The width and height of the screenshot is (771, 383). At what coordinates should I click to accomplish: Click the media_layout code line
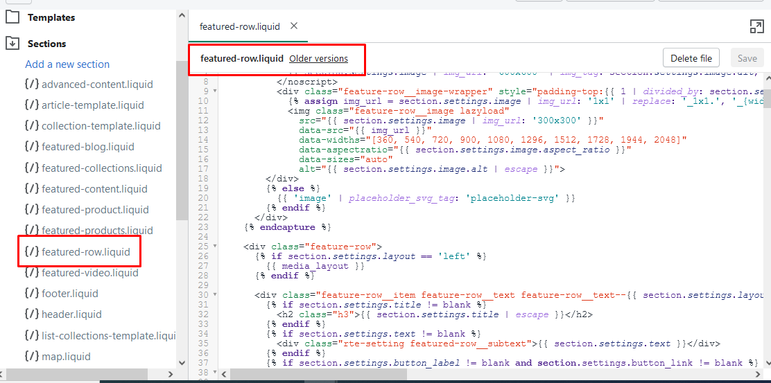315,266
